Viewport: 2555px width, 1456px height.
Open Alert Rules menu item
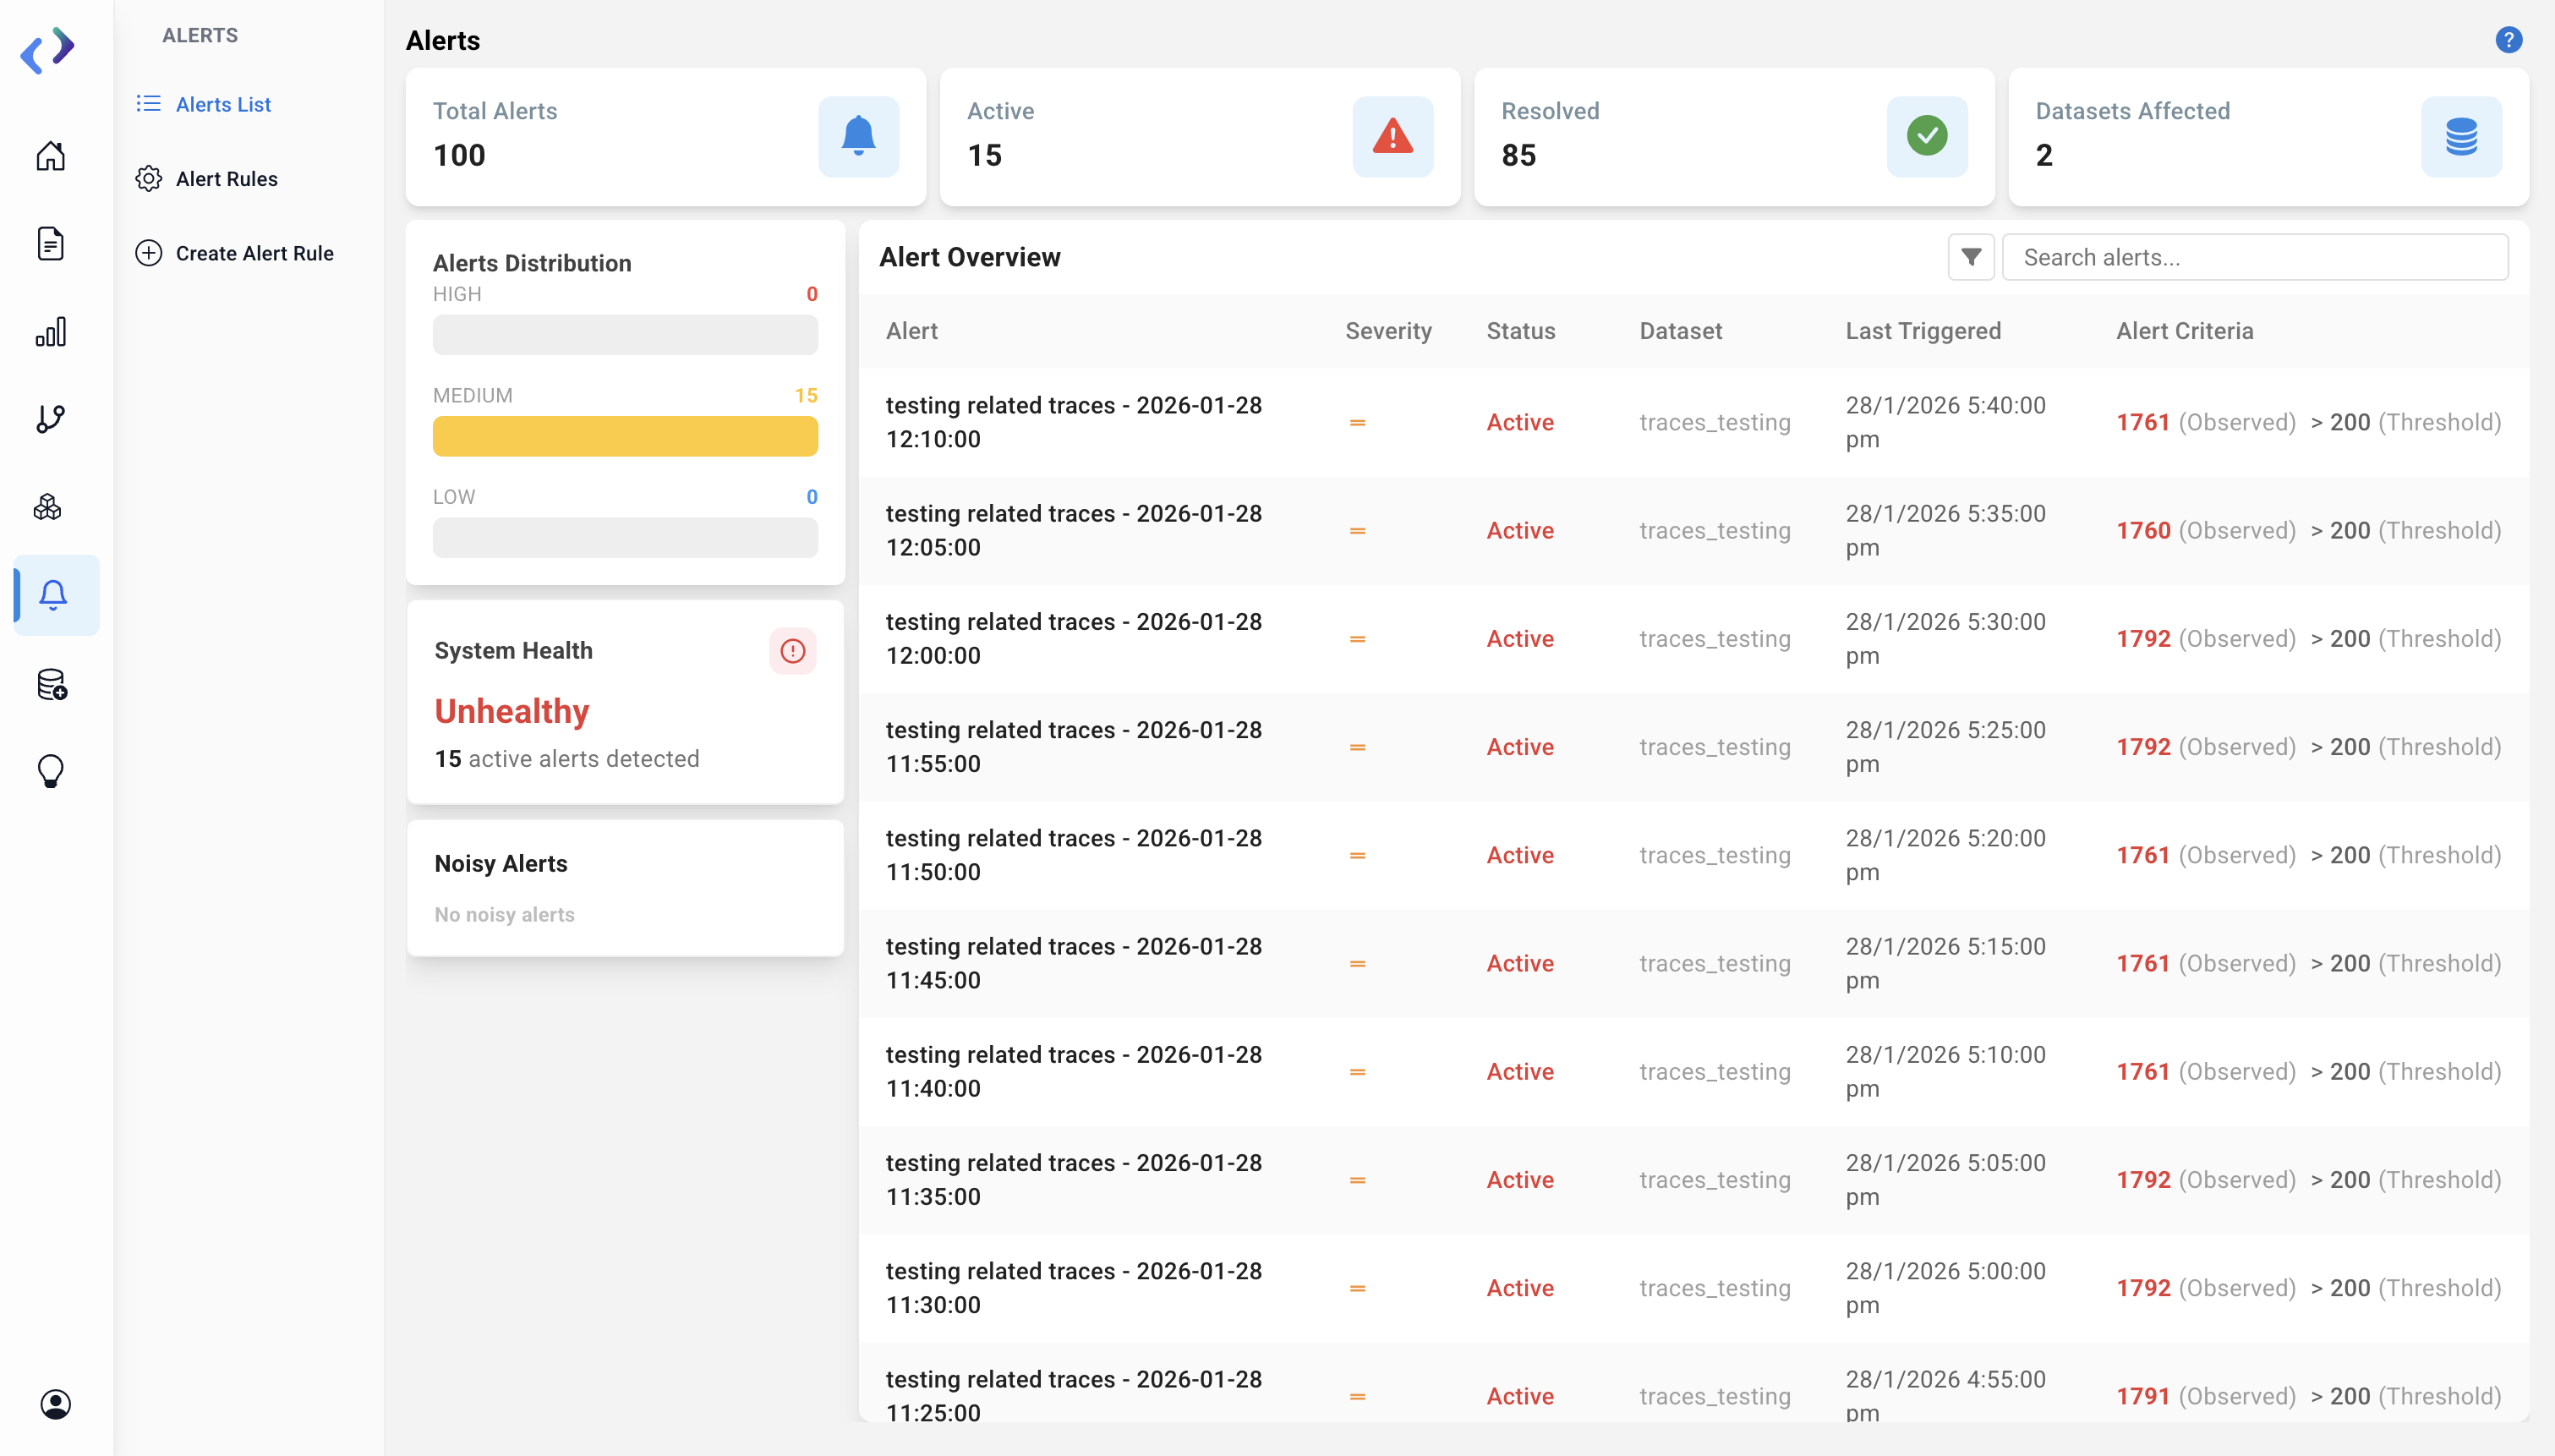pyautogui.click(x=226, y=179)
